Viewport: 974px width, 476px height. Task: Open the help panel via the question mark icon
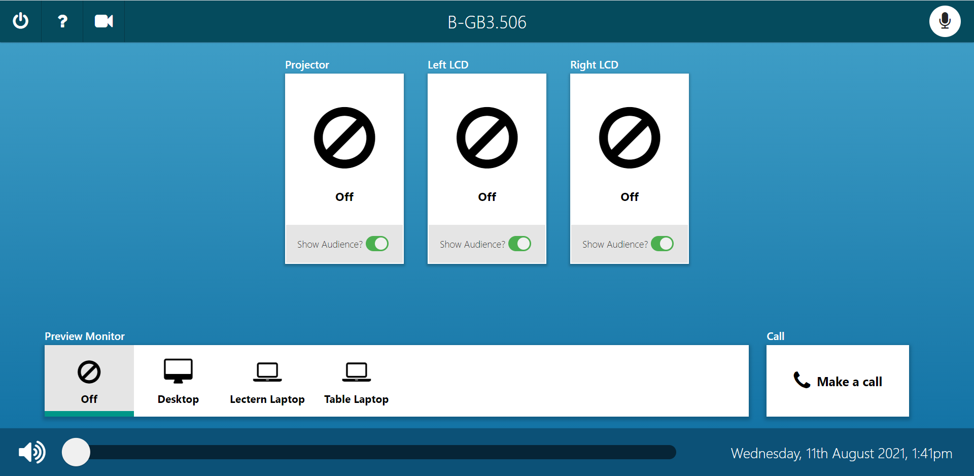coord(62,21)
